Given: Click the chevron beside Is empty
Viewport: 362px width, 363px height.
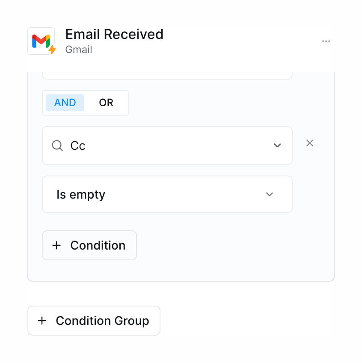Looking at the screenshot, I should coord(270,194).
